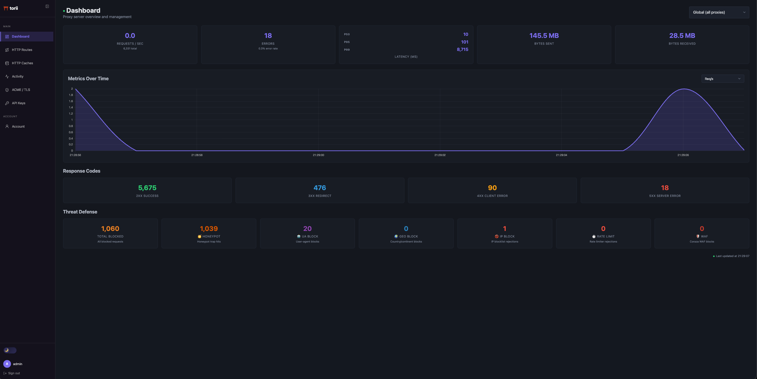
Task: Click the P50 value 10
Action: (466, 34)
